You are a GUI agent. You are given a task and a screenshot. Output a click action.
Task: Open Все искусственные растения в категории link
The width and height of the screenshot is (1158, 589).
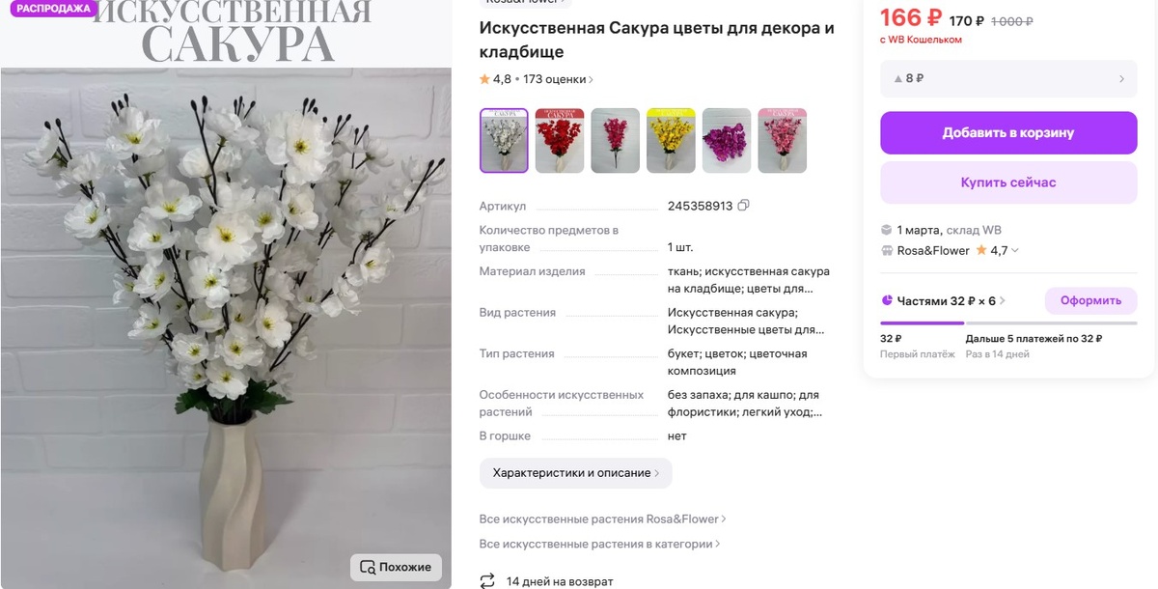click(599, 545)
